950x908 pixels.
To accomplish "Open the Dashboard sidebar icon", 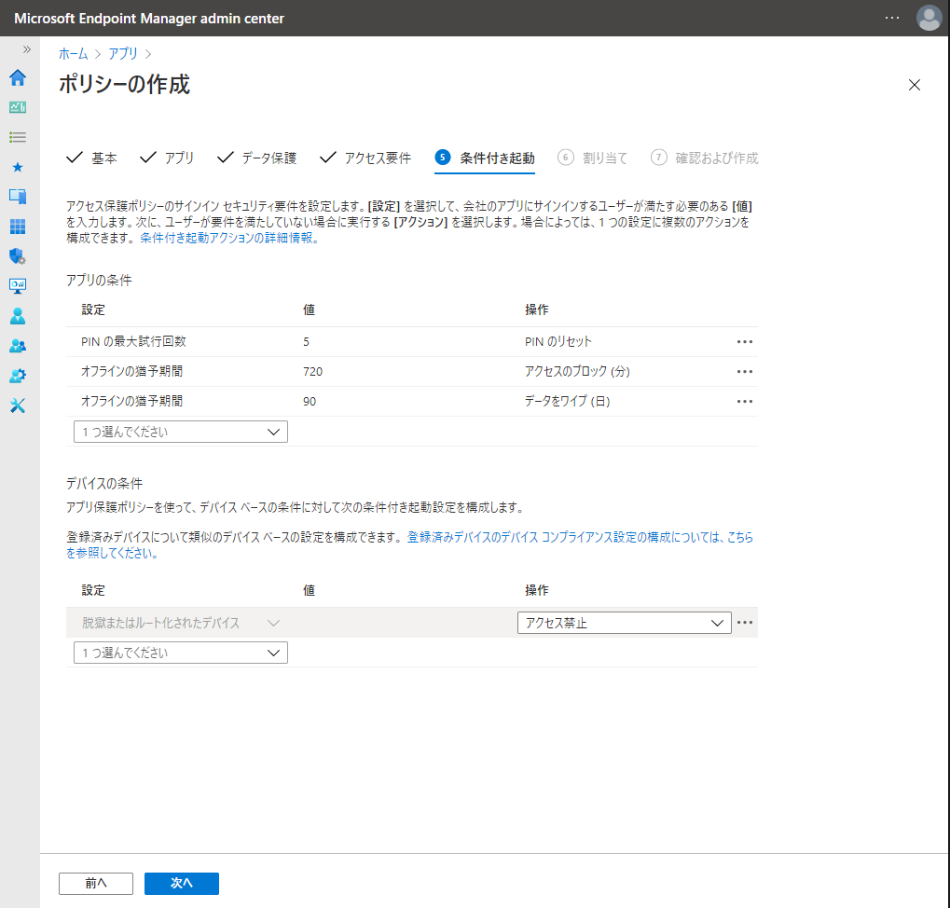I will click(18, 107).
